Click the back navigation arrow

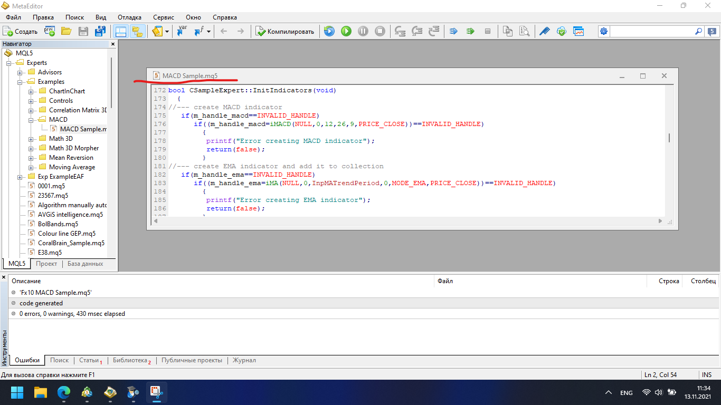point(224,31)
